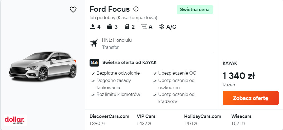Click the automatic transmission gear icon
This screenshot has height=130, width=283.
pyautogui.click(x=144, y=27)
